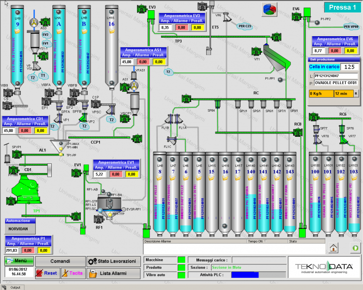363x290 pixels.
Task: Click the Output tab at bottom
Action: pyautogui.click(x=13, y=288)
